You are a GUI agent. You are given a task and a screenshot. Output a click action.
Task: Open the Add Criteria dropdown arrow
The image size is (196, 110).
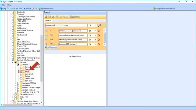click(x=58, y=47)
